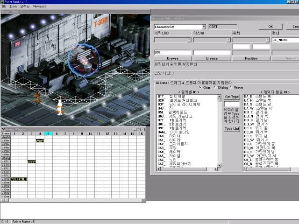Image resolution: width=299 pixels, height=224 pixels.
Task: Click the Position button
Action: [x=251, y=58]
